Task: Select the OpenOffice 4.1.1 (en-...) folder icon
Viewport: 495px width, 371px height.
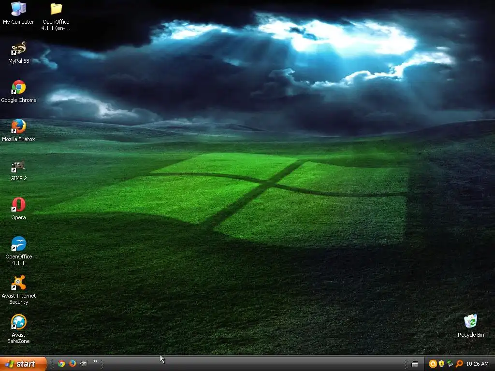Action: tap(56, 16)
